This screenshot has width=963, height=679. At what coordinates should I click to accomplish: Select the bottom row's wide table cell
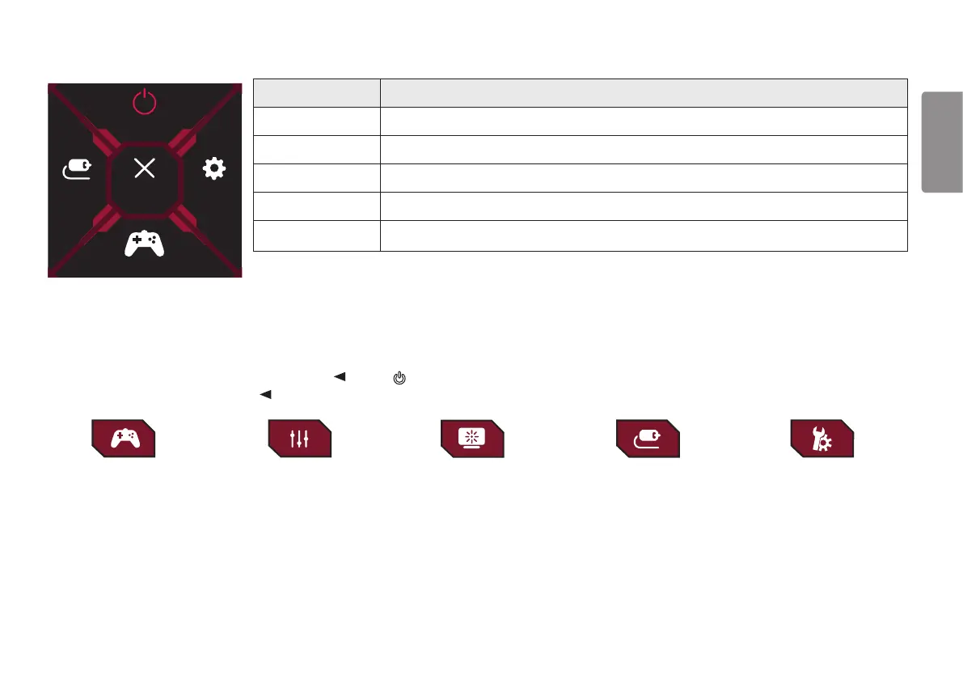(644, 236)
